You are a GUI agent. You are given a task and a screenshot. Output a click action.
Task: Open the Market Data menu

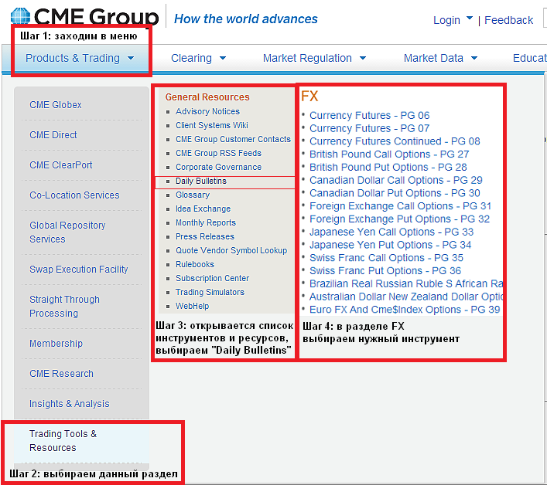click(x=433, y=58)
